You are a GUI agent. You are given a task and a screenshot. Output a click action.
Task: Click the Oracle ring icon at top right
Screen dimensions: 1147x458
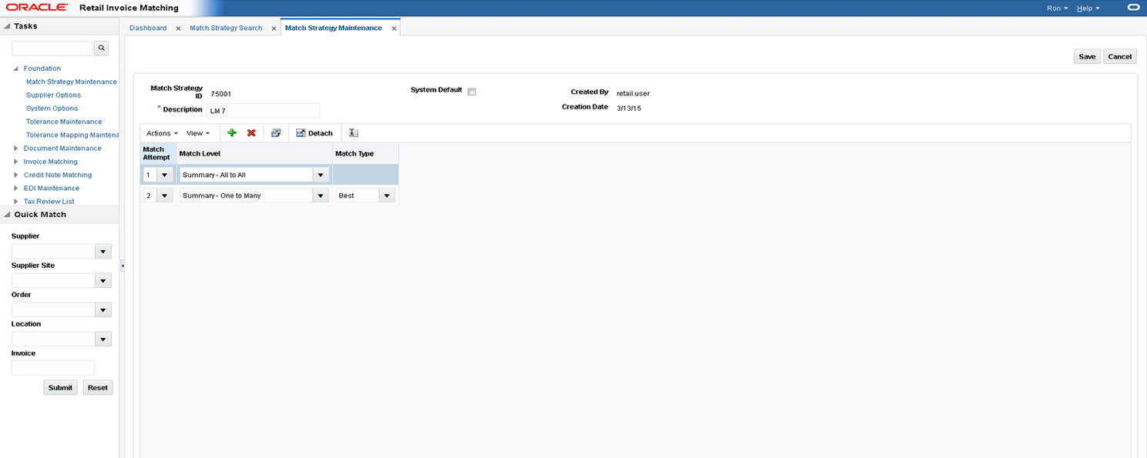1132,8
